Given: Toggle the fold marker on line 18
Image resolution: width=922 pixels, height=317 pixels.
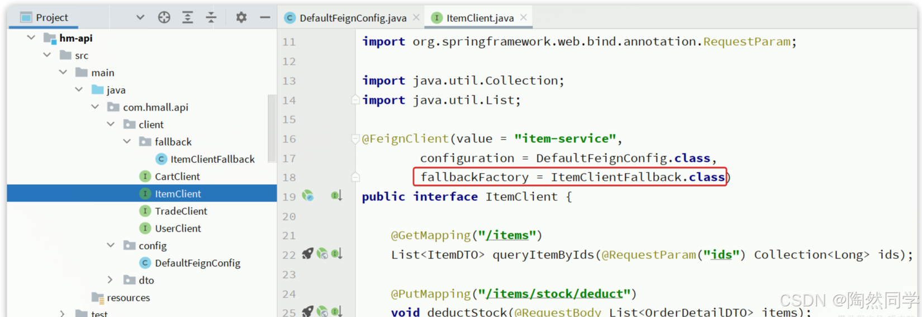Looking at the screenshot, I should click(x=355, y=177).
